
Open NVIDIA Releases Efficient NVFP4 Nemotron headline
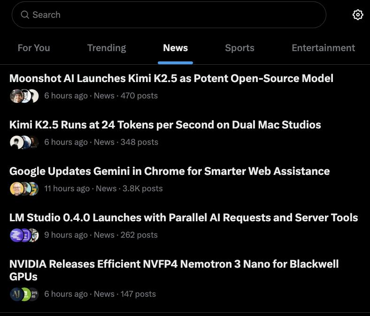174,270
